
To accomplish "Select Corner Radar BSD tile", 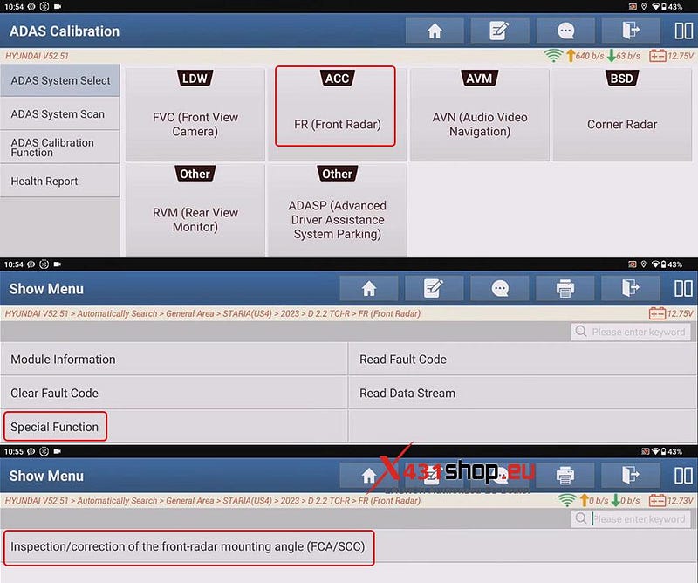I will [622, 114].
